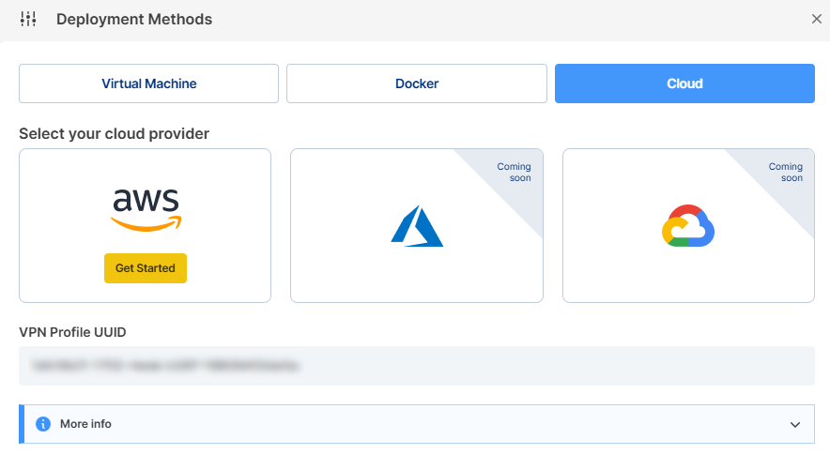Close the Deployment Methods dialog
The width and height of the screenshot is (830, 455).
point(816,19)
